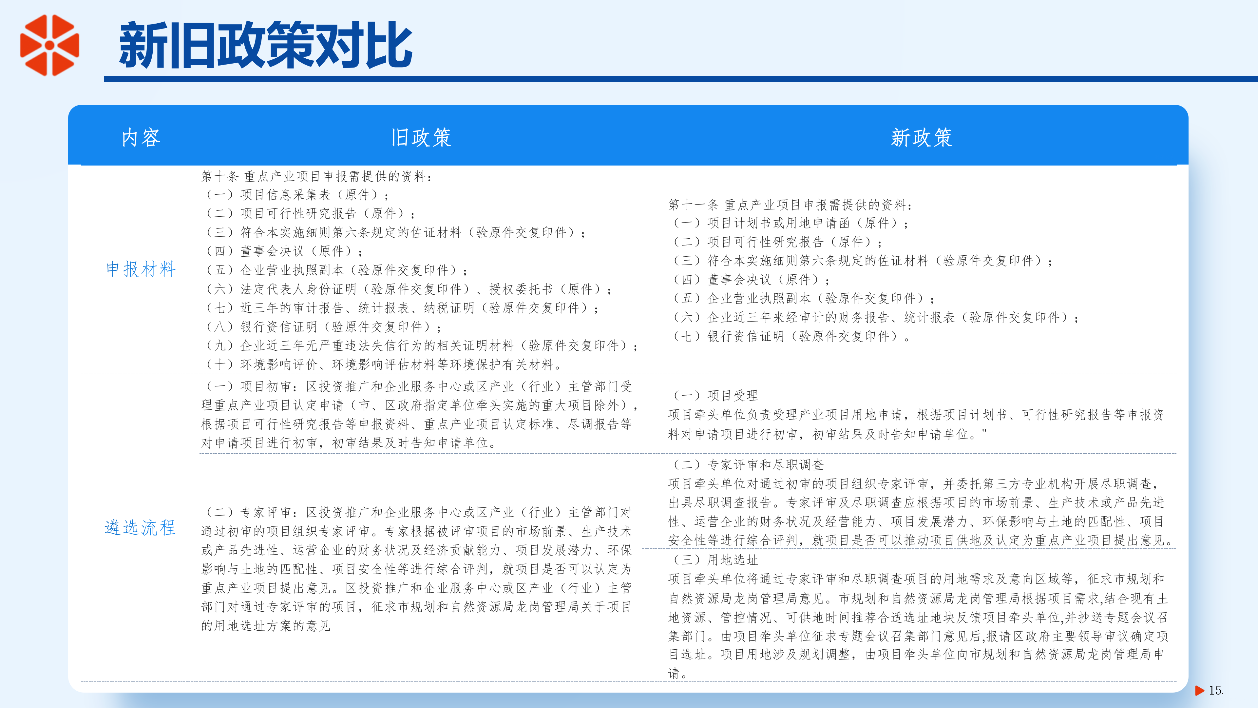The width and height of the screenshot is (1258, 708).
Task: Click new-policy line （五）企业营业执照副本
Action: tap(802, 299)
